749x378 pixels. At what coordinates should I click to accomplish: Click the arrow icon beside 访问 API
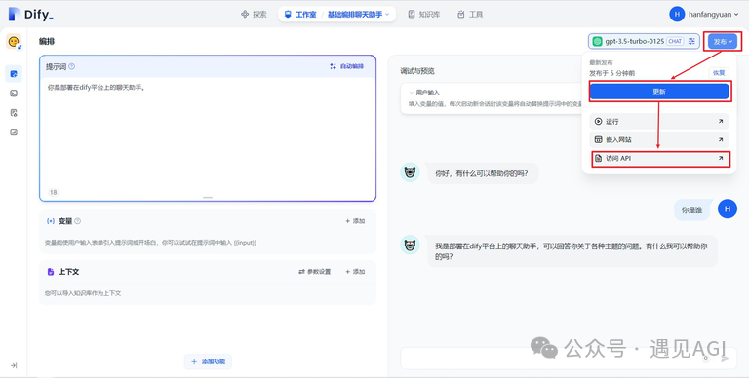(721, 158)
